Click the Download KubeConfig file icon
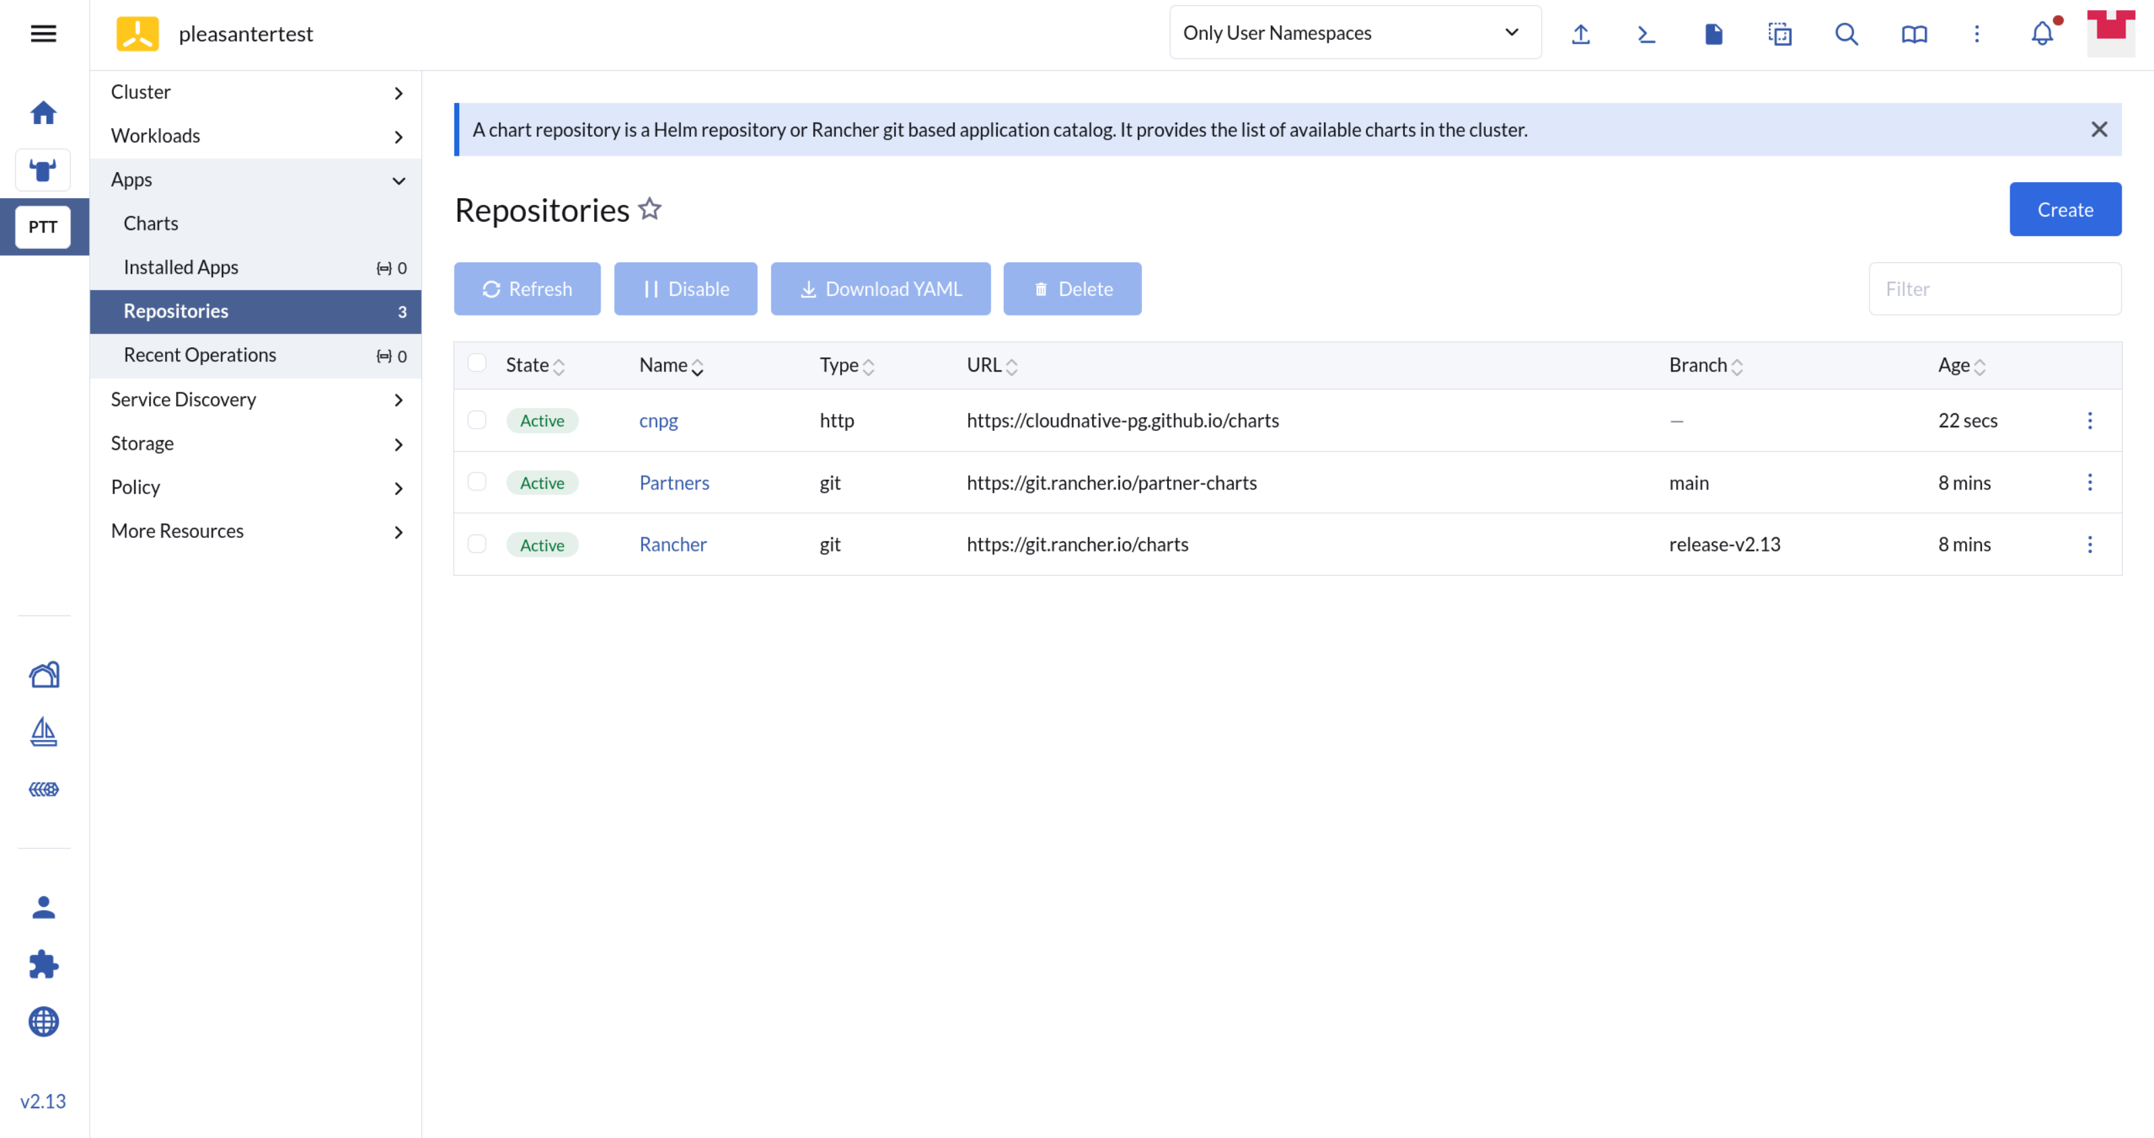The width and height of the screenshot is (2154, 1138). click(x=1713, y=34)
